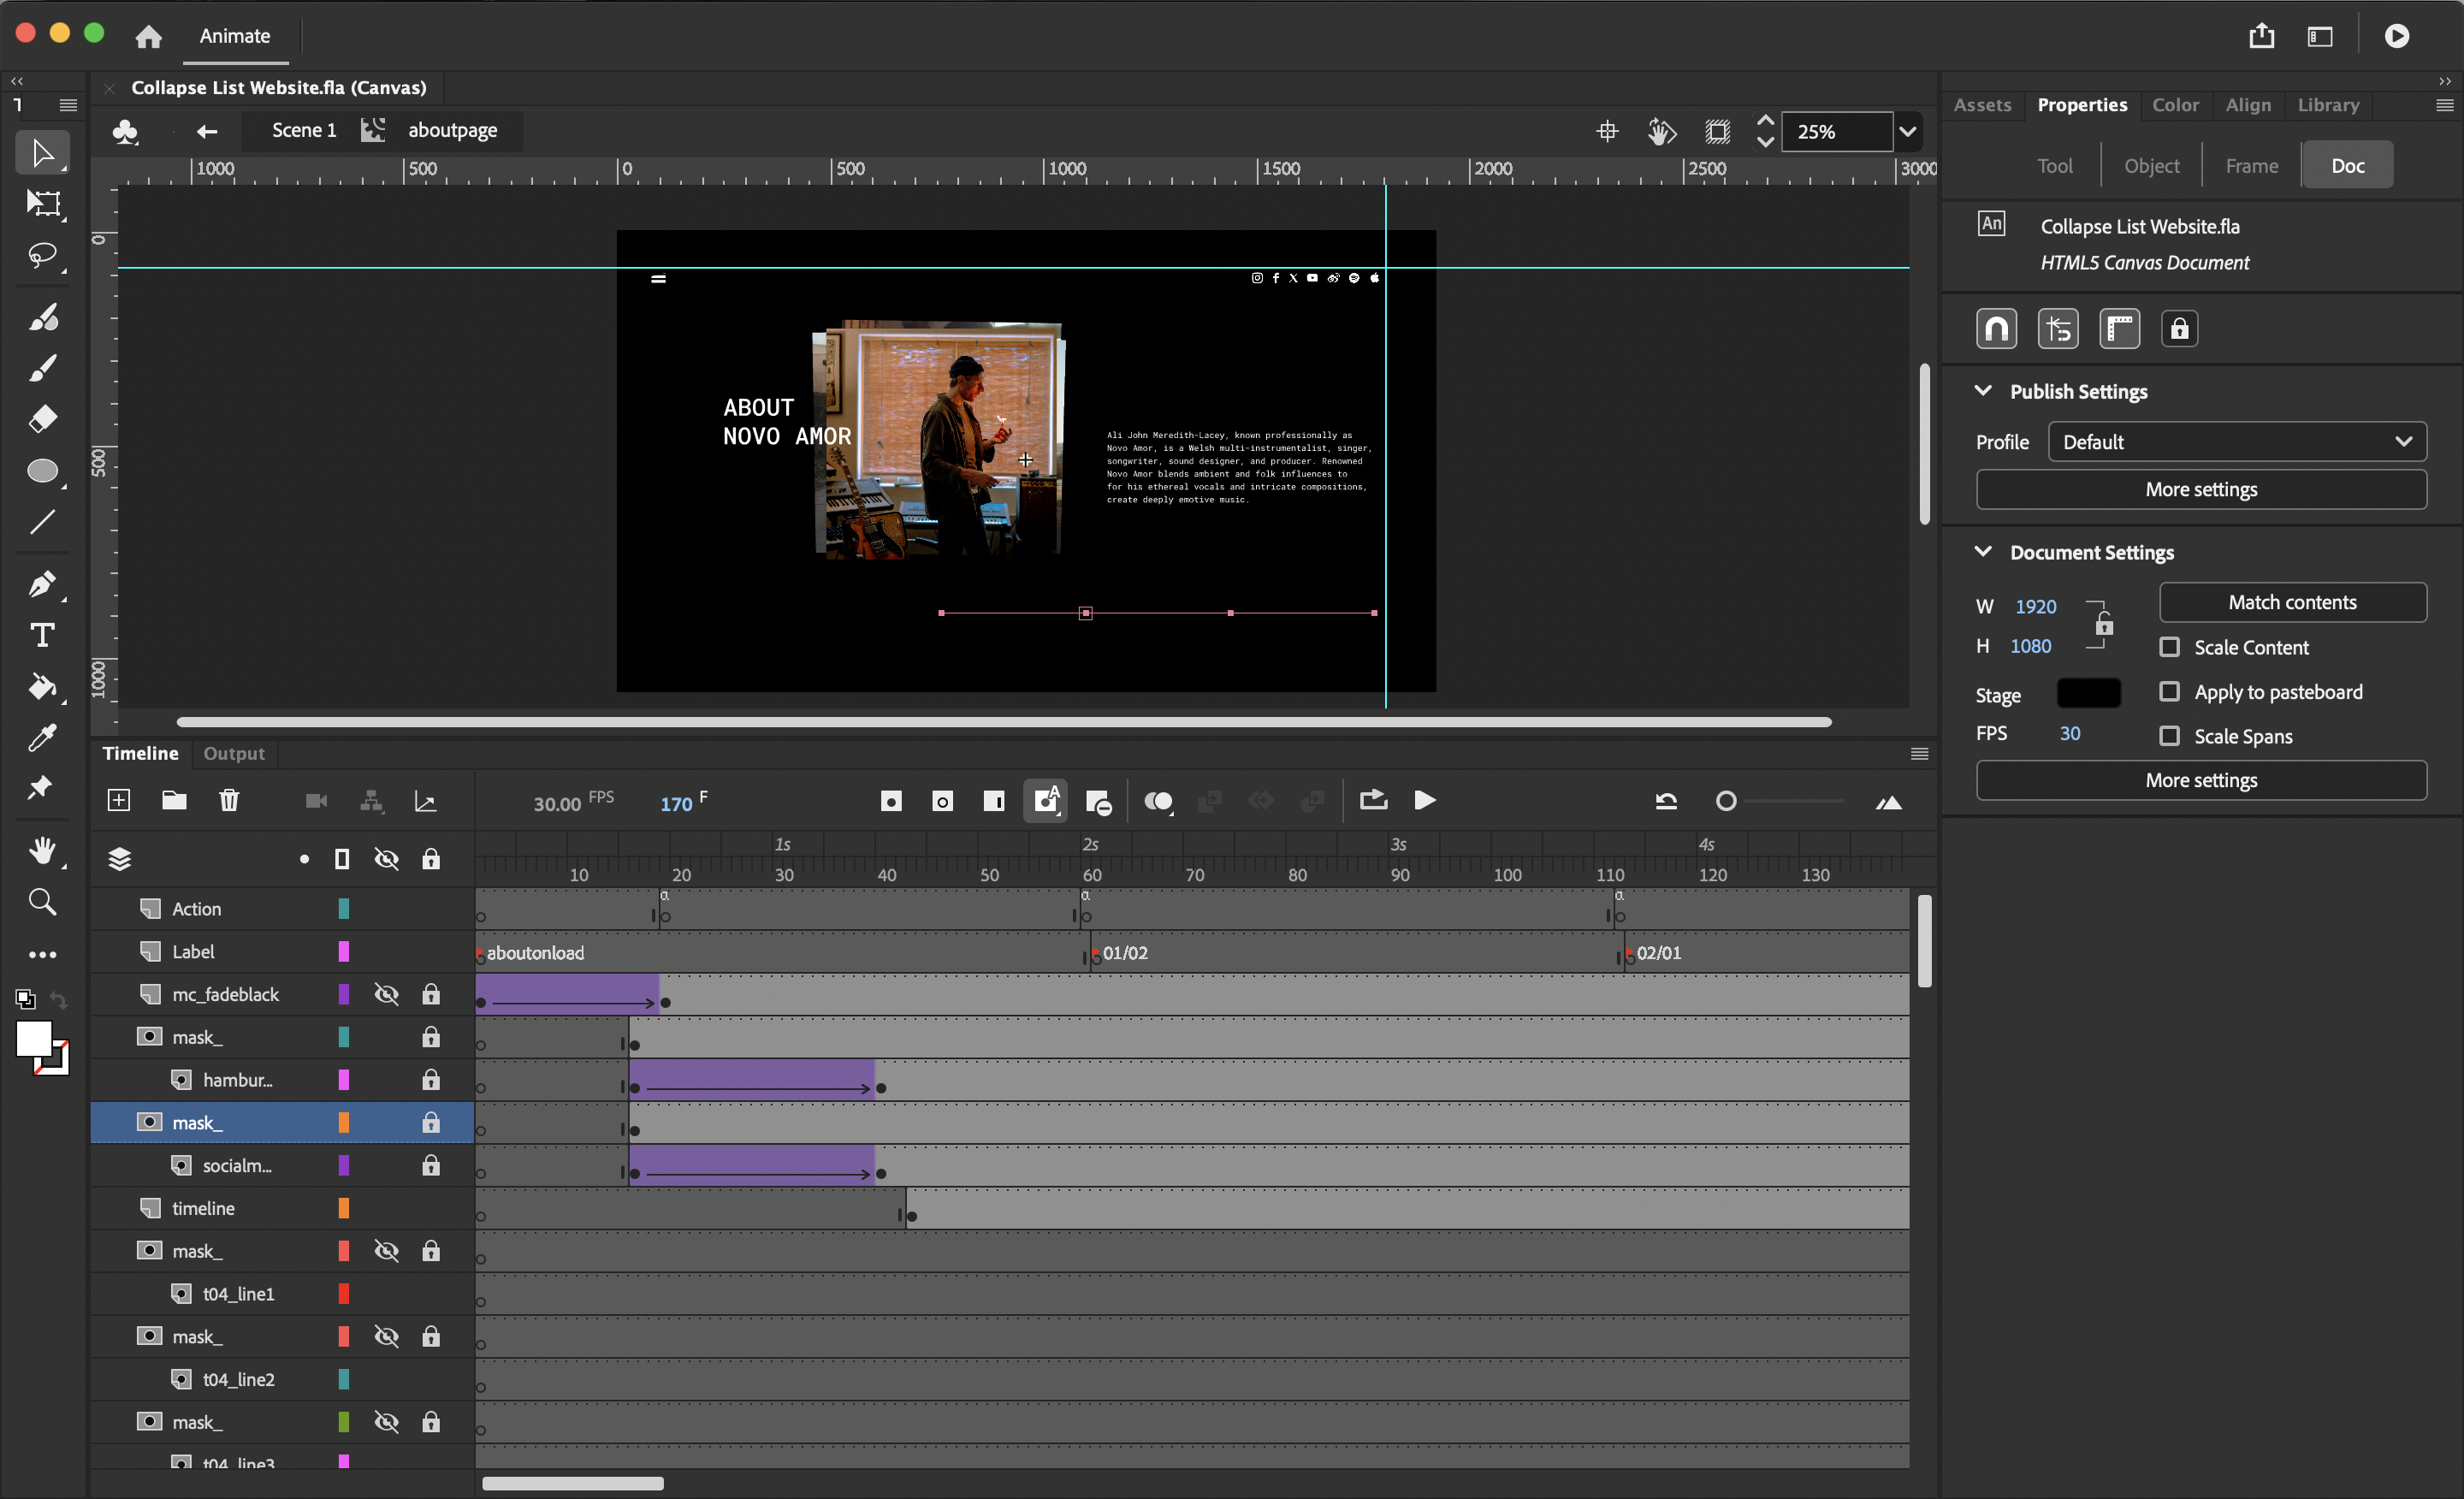The image size is (2464, 1499).
Task: Click the Match contents button
Action: (x=2291, y=602)
